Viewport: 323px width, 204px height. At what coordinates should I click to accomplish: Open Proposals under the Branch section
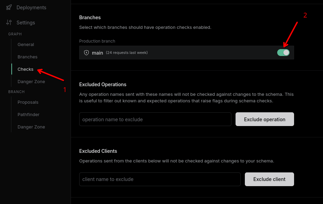[x=28, y=102]
